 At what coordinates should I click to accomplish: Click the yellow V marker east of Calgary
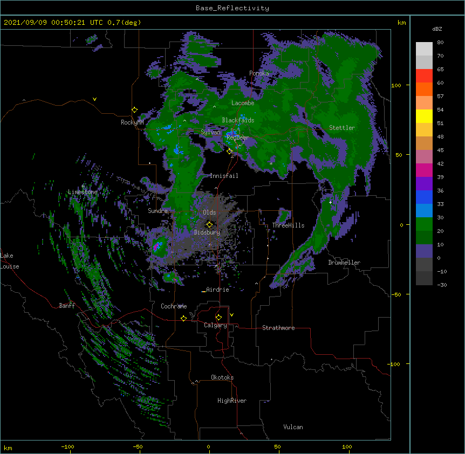(231, 315)
